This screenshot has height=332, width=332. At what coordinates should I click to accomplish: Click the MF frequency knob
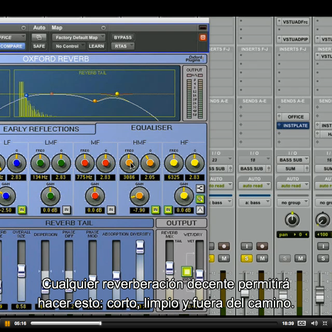[x=85, y=163]
